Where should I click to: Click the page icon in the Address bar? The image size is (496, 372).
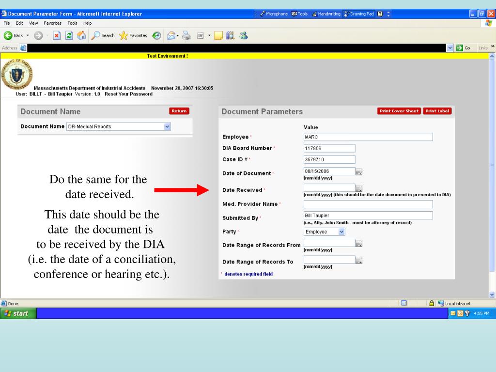click(23, 48)
